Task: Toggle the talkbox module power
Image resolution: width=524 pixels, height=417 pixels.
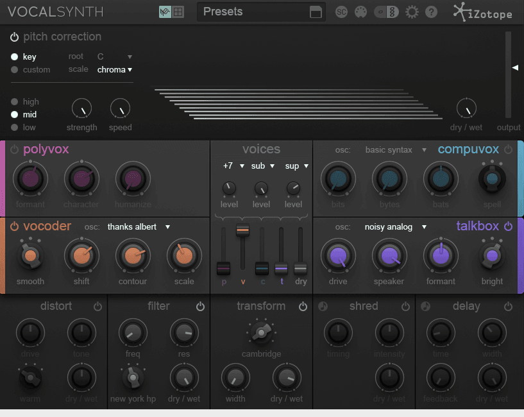Action: 508,226
